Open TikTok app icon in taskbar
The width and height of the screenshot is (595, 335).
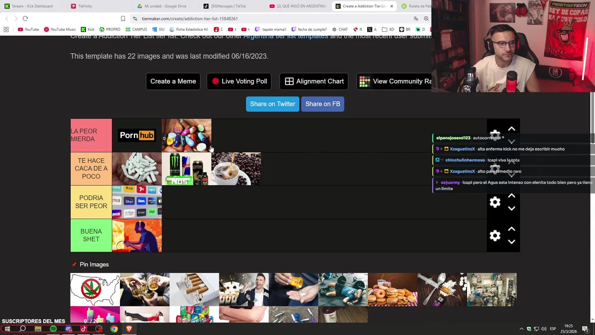click(x=84, y=329)
